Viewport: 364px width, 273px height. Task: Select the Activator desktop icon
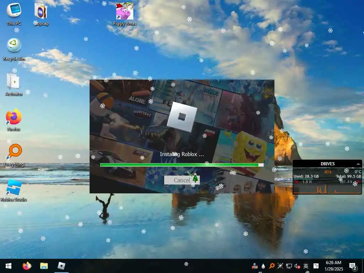pos(14,85)
